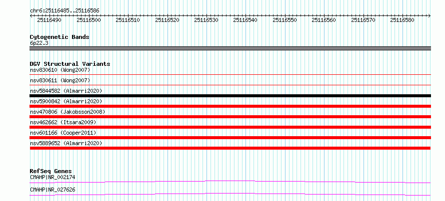Select ruler position 25116490

click(49, 20)
